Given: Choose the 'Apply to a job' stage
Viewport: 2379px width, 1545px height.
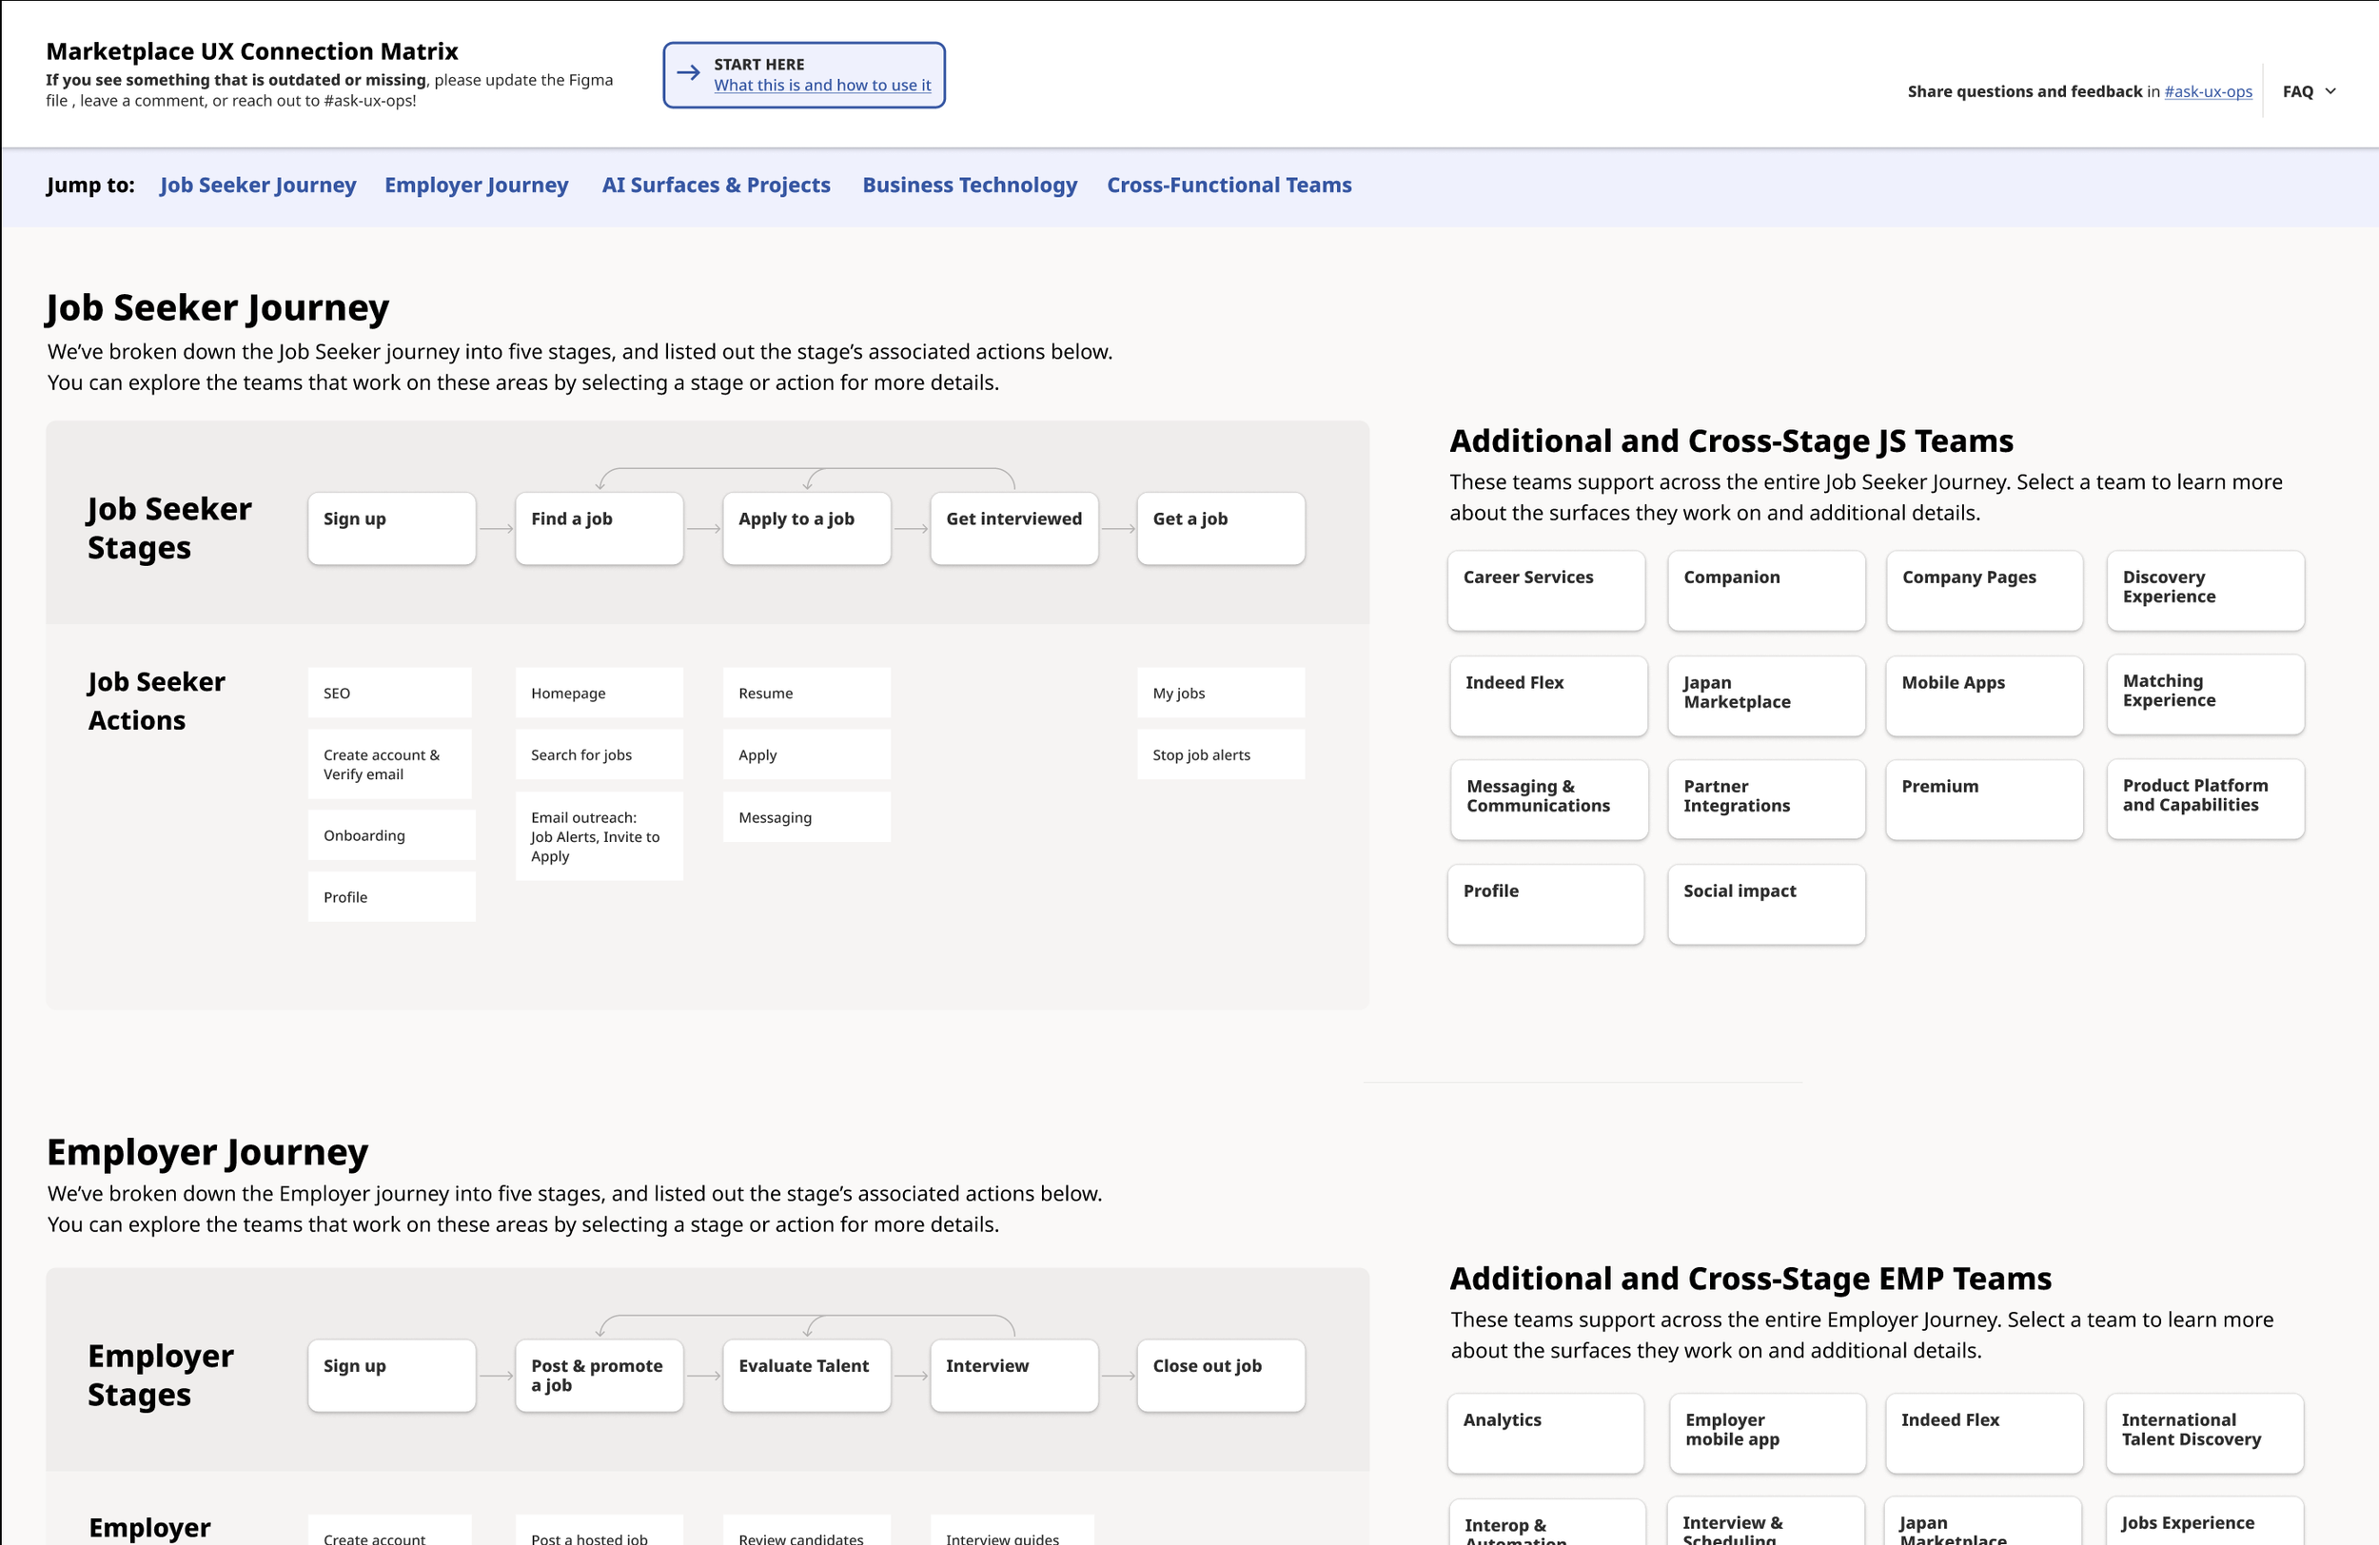Looking at the screenshot, I should [x=806, y=529].
